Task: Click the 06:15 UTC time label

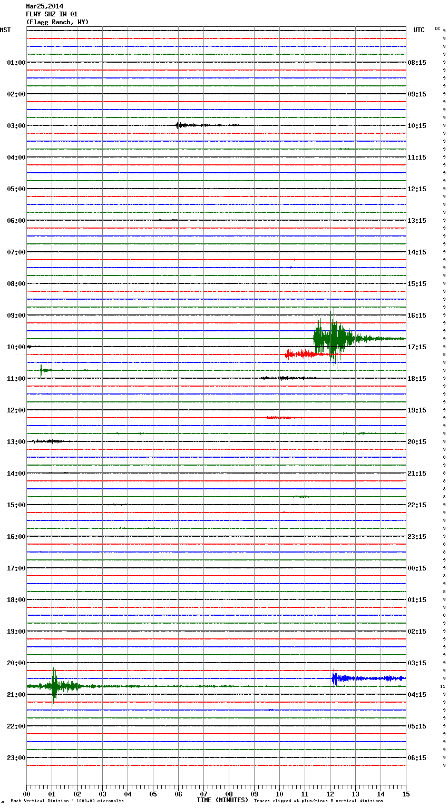Action: 417,758
